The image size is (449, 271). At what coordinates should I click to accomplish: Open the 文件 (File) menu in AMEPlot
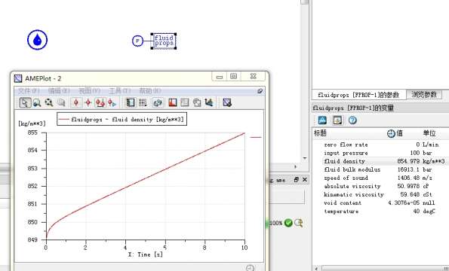29,91
